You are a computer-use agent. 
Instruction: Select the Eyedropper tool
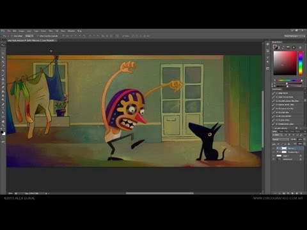click(3, 66)
